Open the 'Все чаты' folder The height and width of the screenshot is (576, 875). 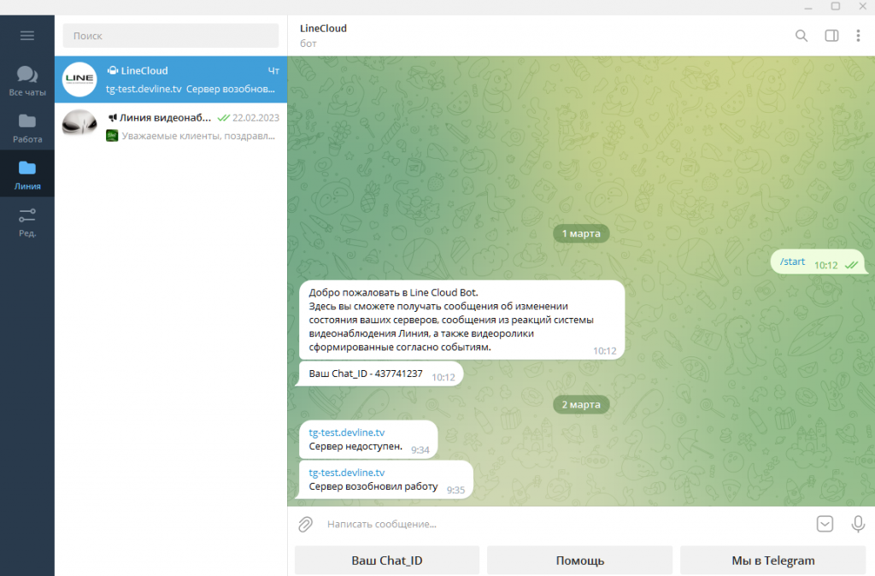pos(26,80)
